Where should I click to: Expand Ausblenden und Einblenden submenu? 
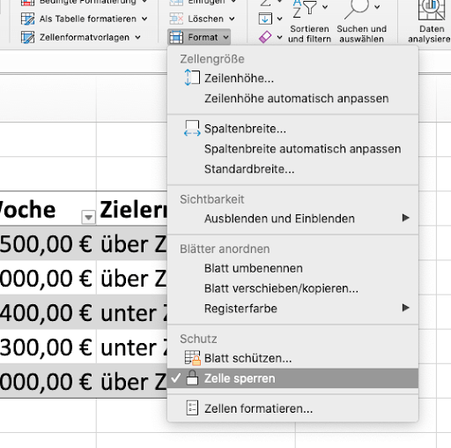coord(292,219)
